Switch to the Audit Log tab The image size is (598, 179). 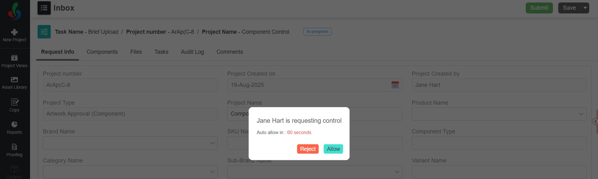click(x=192, y=52)
